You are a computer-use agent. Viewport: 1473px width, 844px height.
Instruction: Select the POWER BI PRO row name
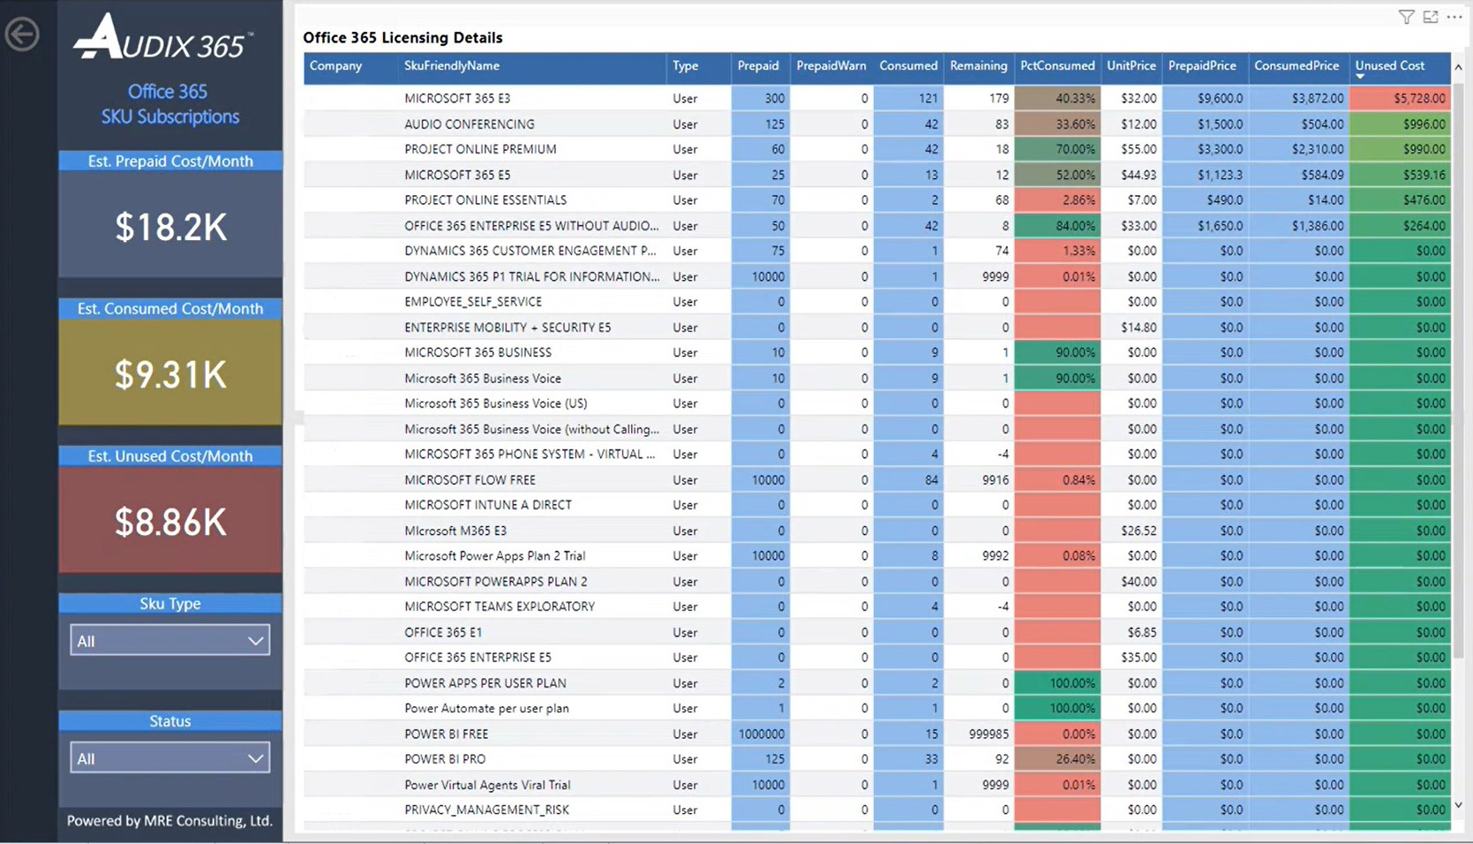pyautogui.click(x=445, y=759)
